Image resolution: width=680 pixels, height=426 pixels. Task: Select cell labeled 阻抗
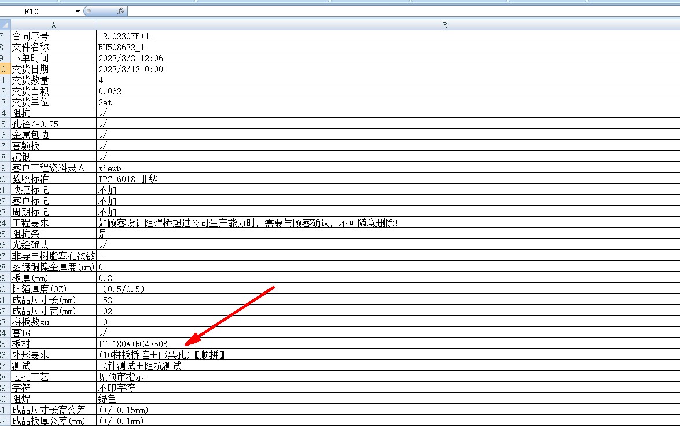point(54,113)
